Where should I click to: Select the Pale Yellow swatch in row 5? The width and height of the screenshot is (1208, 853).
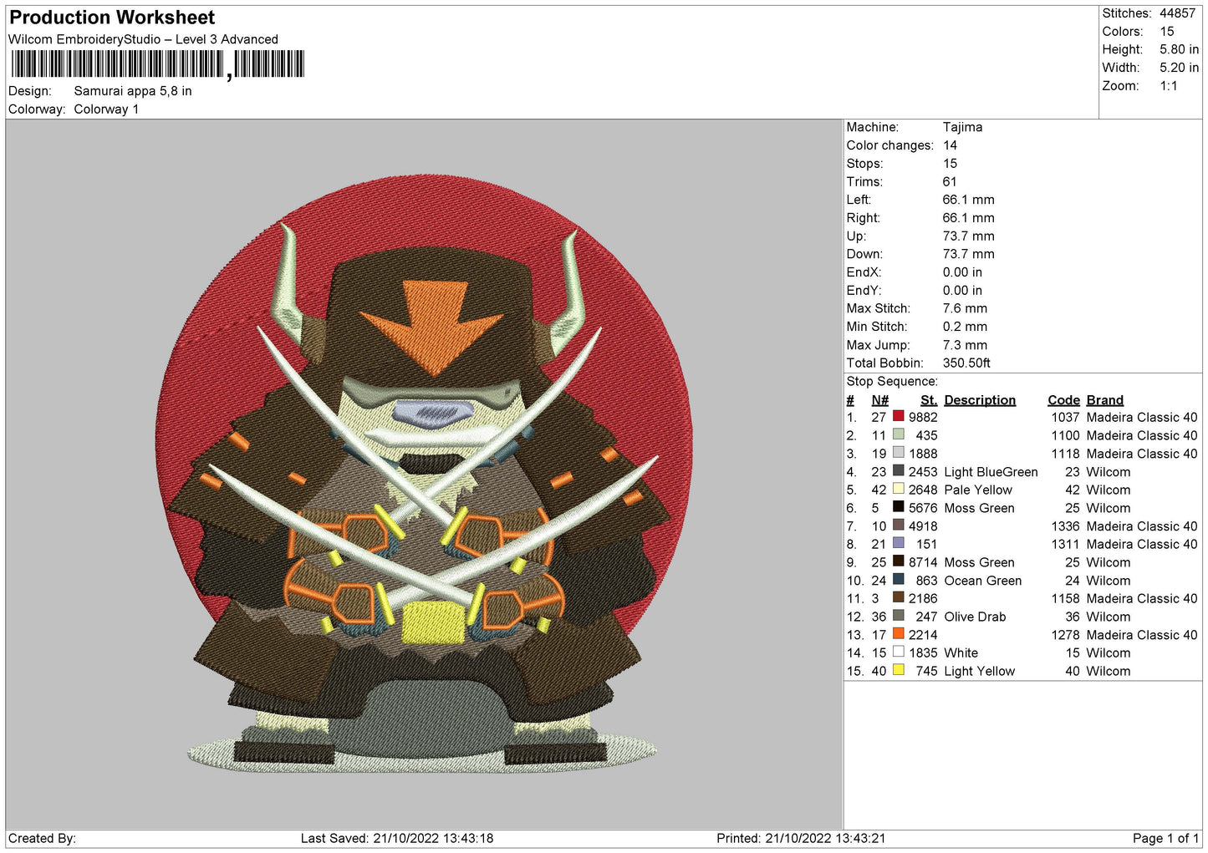tap(899, 489)
